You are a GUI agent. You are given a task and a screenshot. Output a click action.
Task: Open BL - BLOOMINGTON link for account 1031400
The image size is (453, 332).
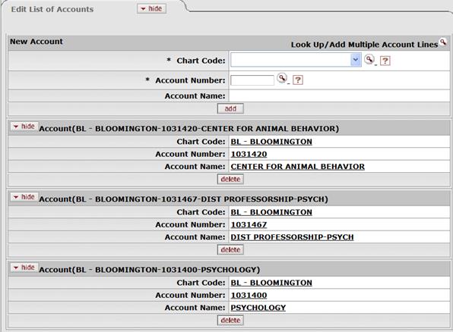(271, 283)
